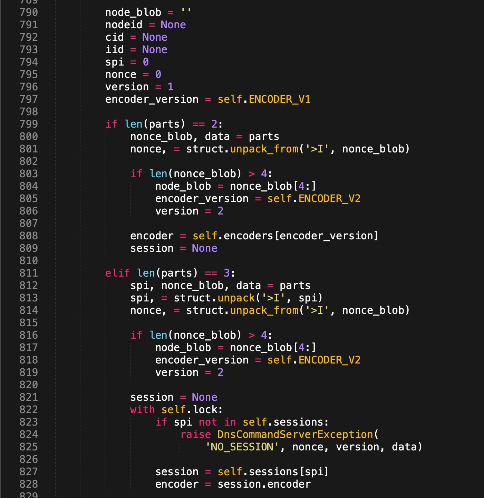Click the 'with' keyword on line 822
This screenshot has width=484, height=498.
pyautogui.click(x=142, y=410)
